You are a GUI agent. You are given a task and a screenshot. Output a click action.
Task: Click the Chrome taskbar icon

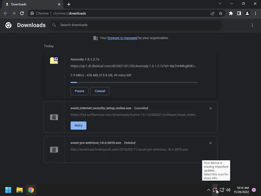[31, 190]
